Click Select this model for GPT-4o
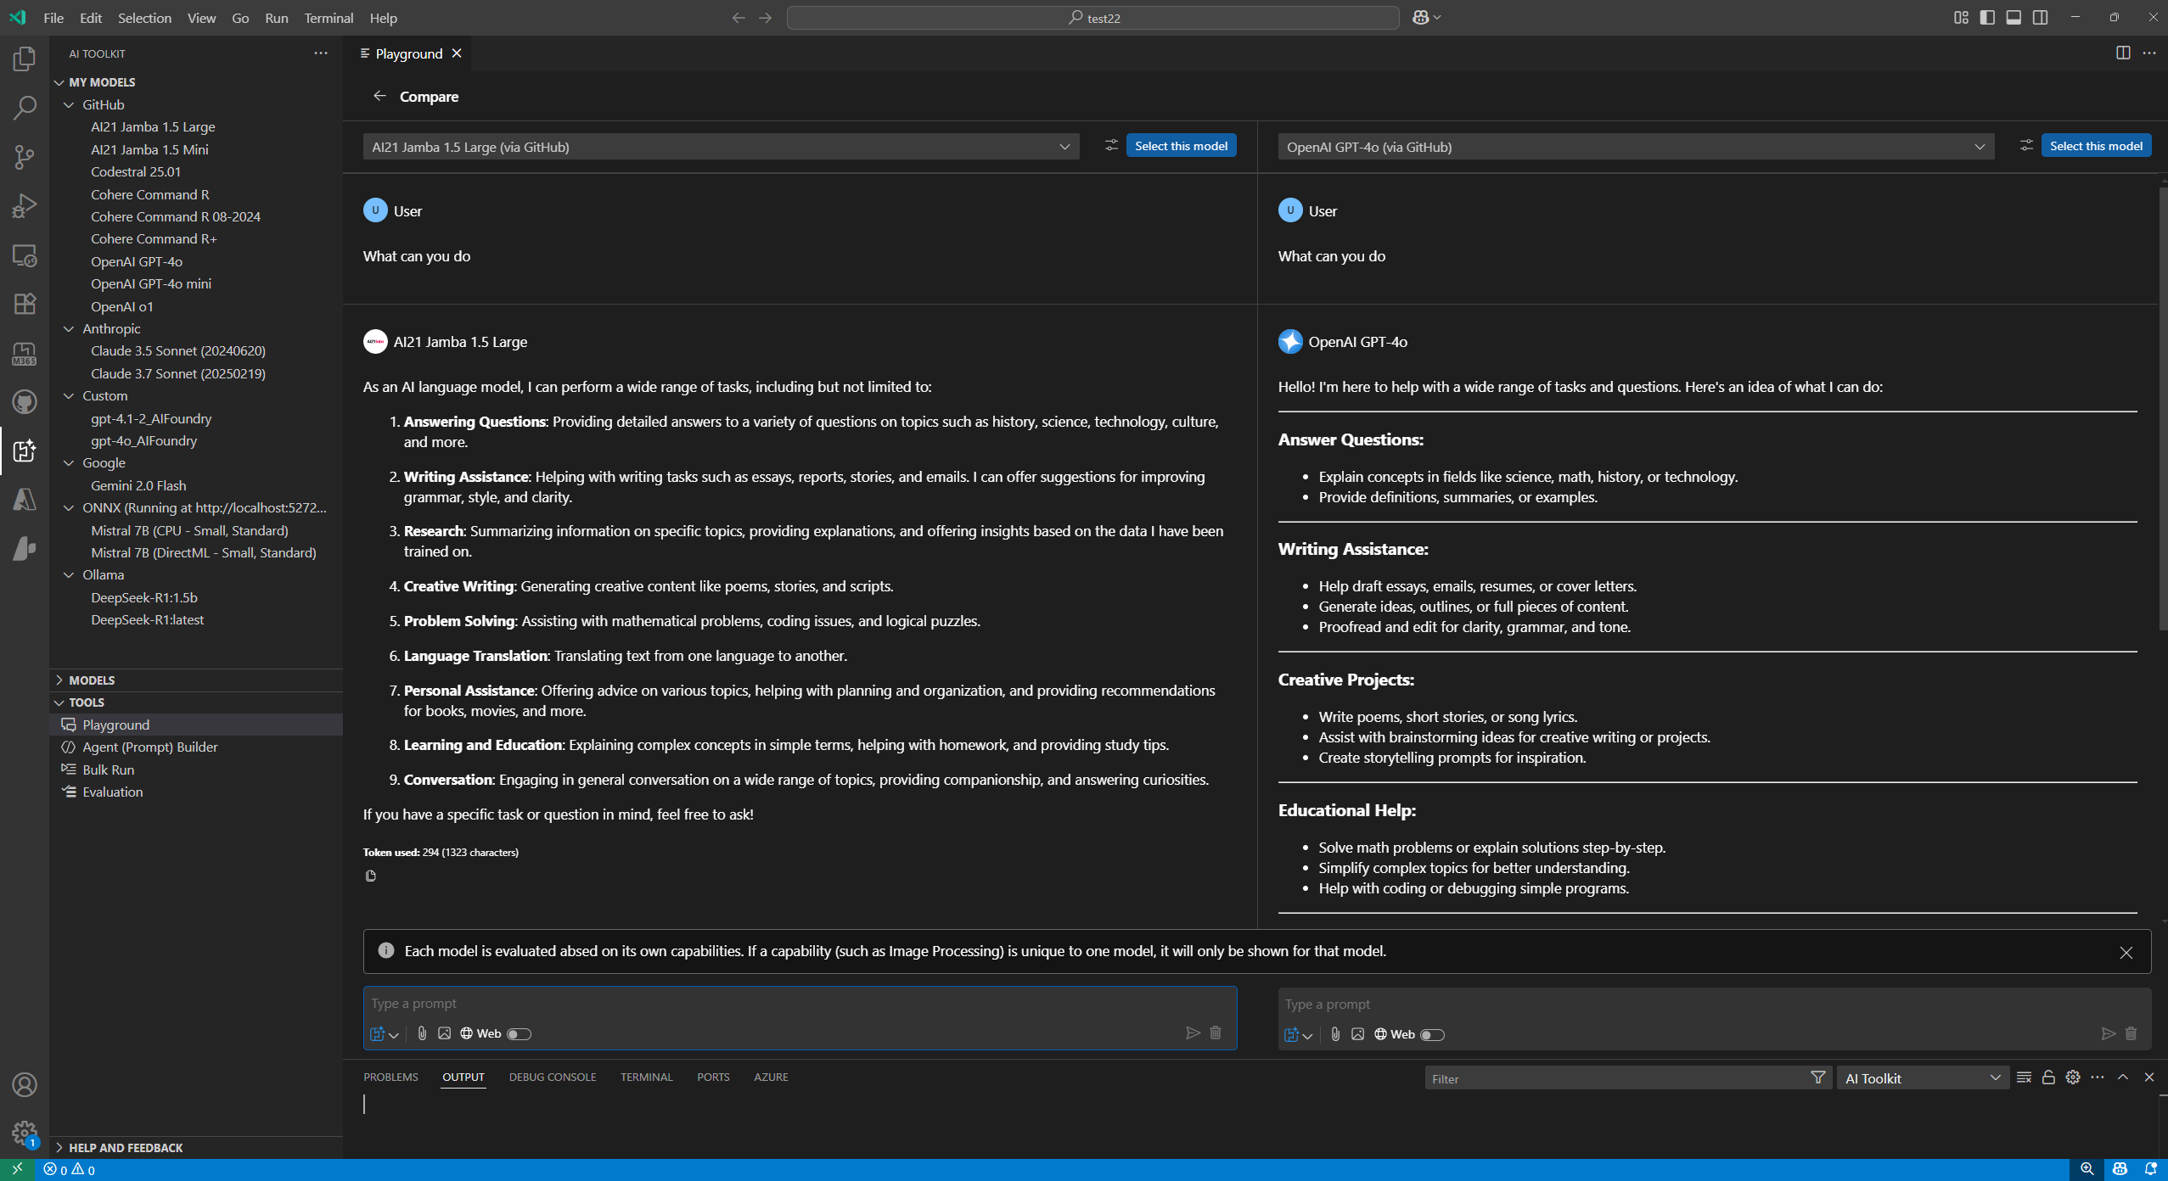 tap(2097, 145)
